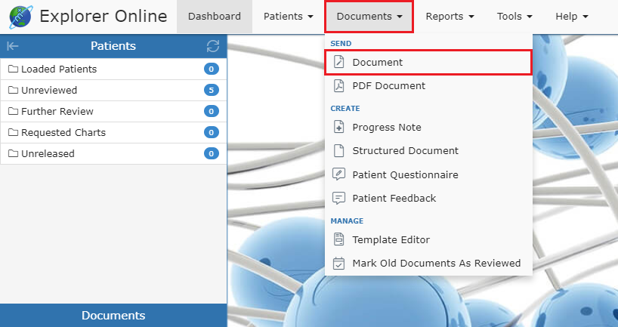This screenshot has height=327, width=618.
Task: Click the Patient Feedback speech icon
Action: click(339, 199)
